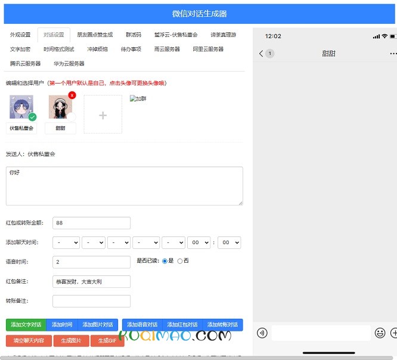Focus the message textarea containing 你好

click(x=125, y=186)
